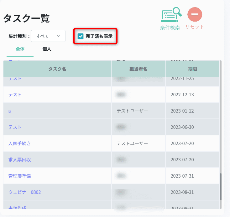This screenshot has height=217, width=230.
Task: Open the ウェビナー0802 task link
Action: (x=24, y=192)
